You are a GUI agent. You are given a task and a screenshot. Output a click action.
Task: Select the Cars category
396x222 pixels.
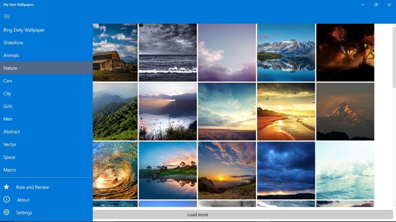[x=46, y=81]
